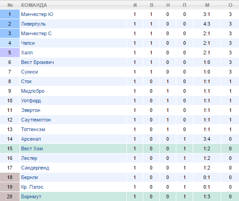Select the Тоттенхэм team link
Screen dimensions: 239x201
(x=33, y=129)
